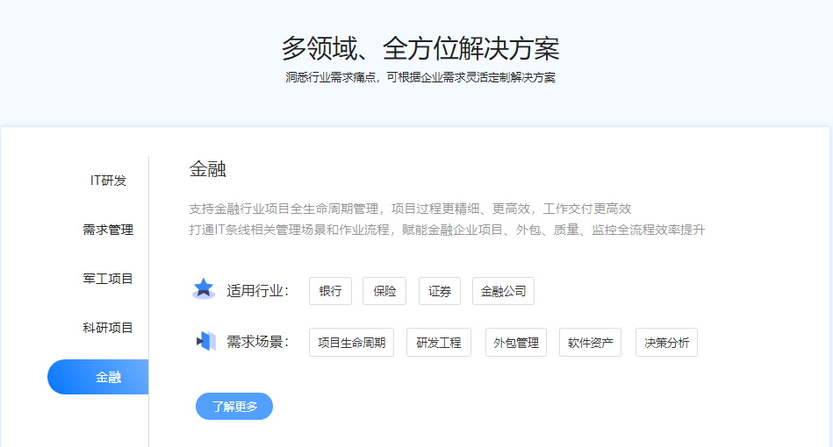This screenshot has width=833, height=447.
Task: Select the 保险 industry tag
Action: point(384,291)
